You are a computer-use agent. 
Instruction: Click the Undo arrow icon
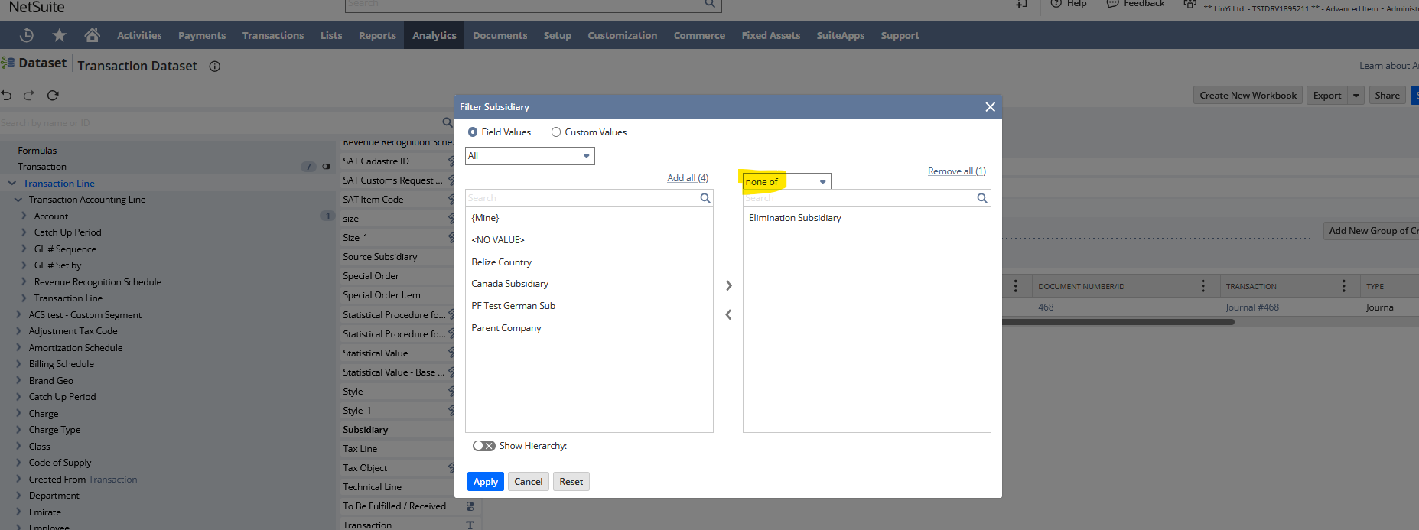(x=7, y=96)
